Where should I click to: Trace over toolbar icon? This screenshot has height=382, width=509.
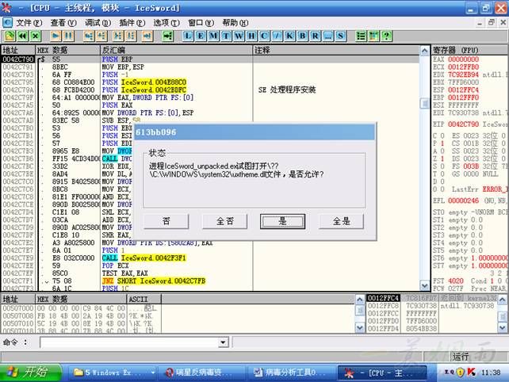click(x=131, y=36)
